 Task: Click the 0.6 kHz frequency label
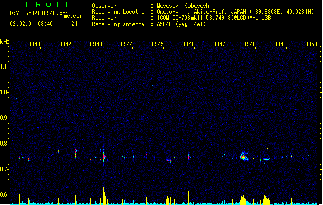click(4, 195)
